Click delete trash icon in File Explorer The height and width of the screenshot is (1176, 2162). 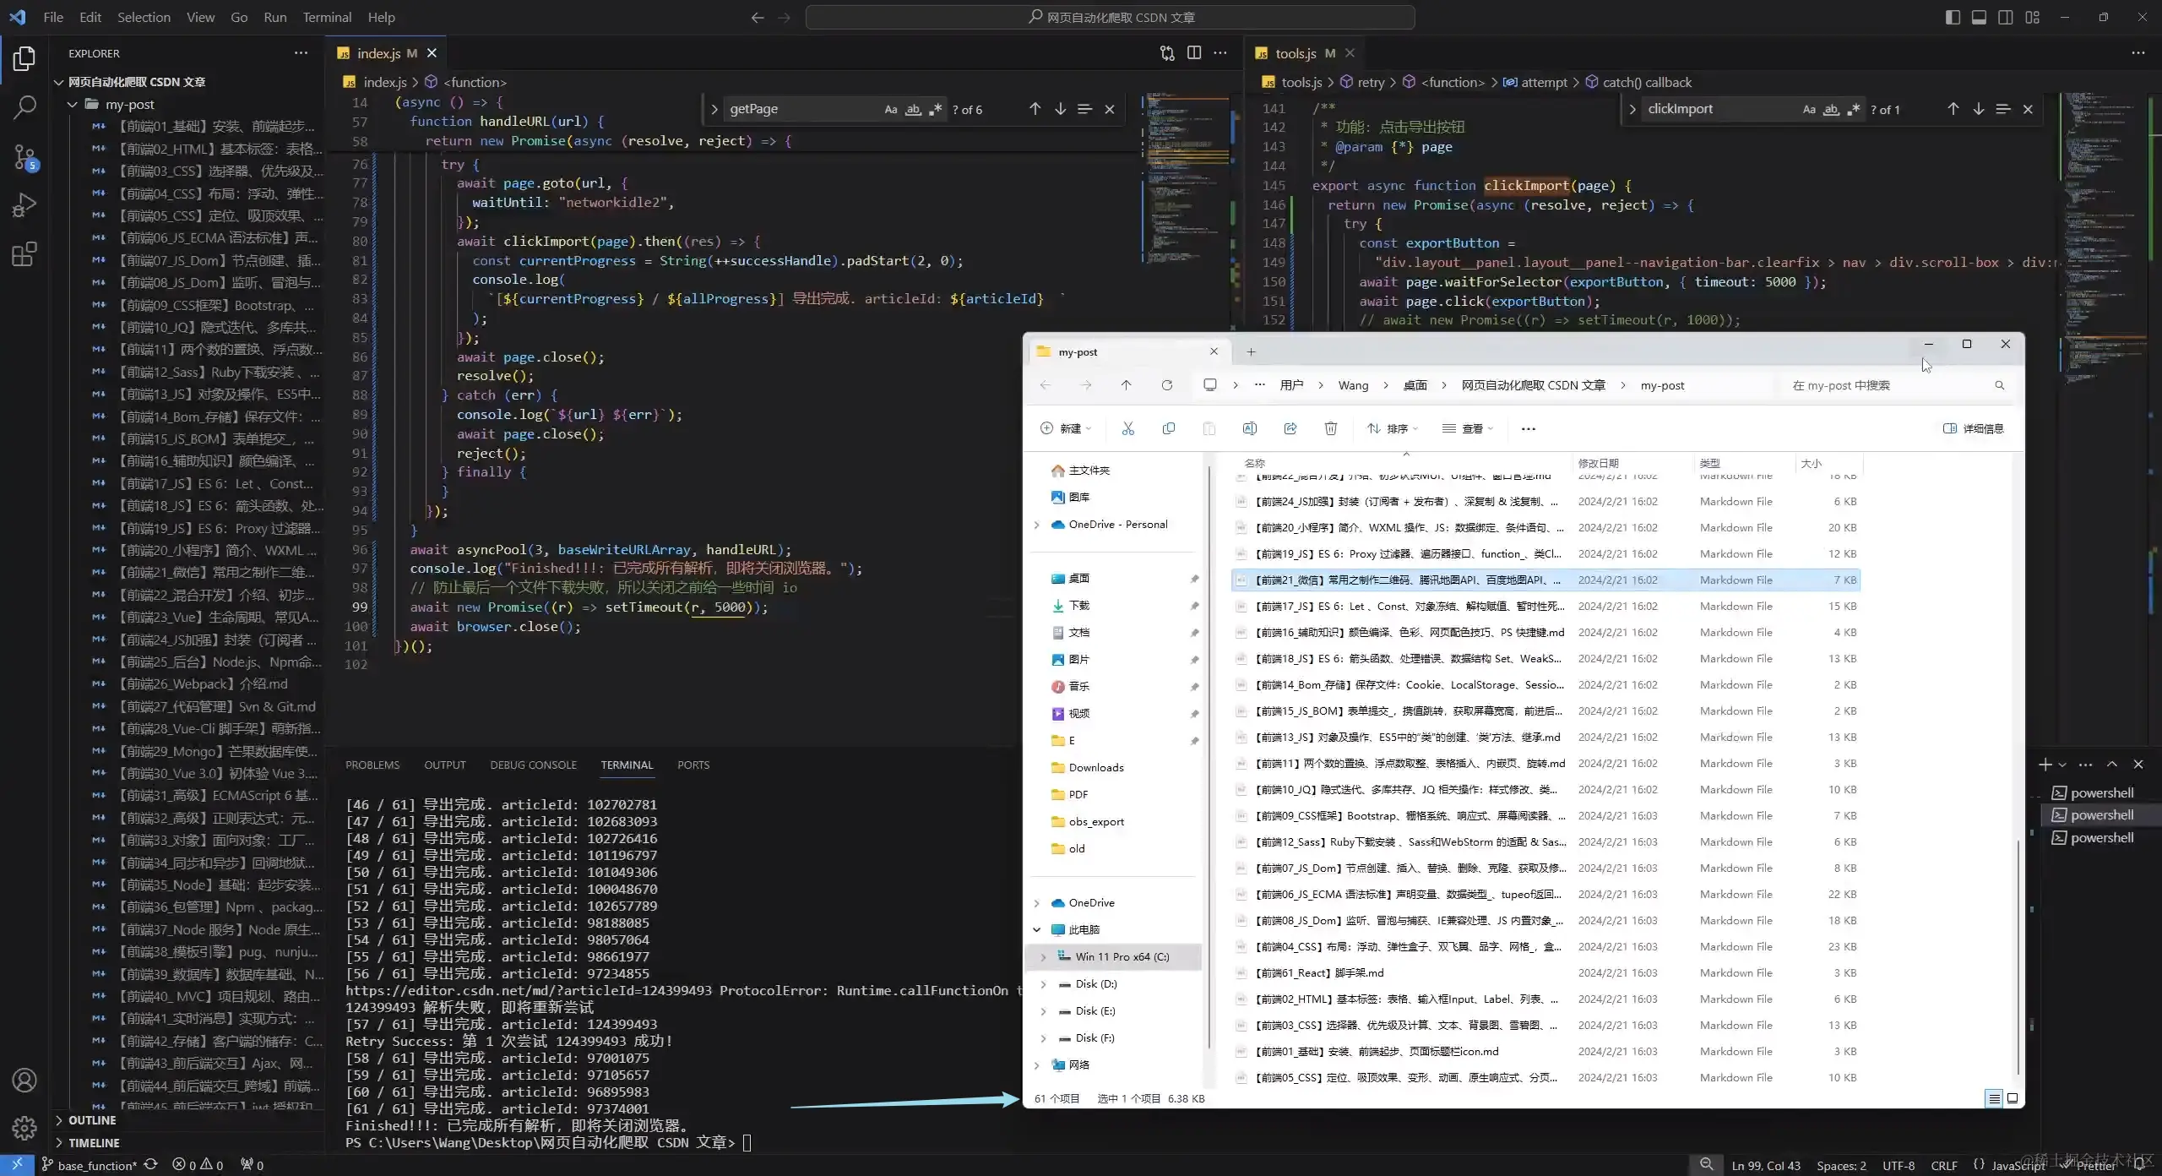click(1330, 428)
